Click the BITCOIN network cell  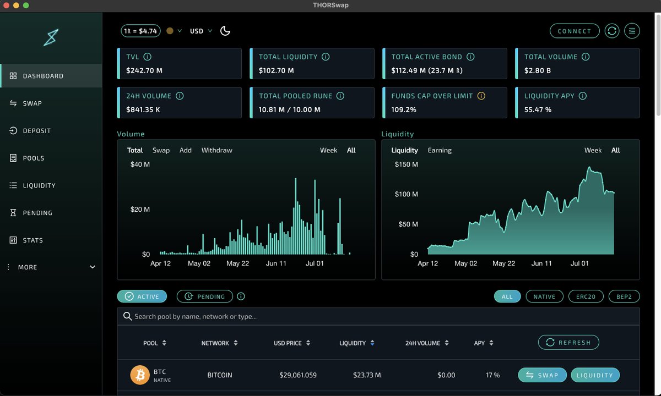coord(220,375)
